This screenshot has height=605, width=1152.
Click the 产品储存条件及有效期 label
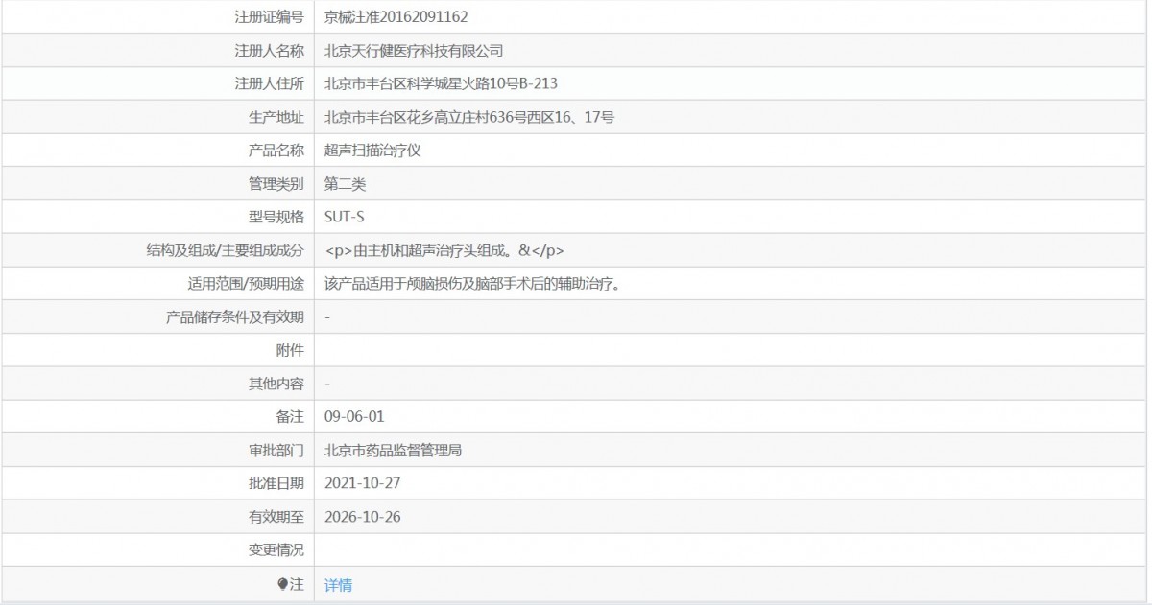[235, 317]
